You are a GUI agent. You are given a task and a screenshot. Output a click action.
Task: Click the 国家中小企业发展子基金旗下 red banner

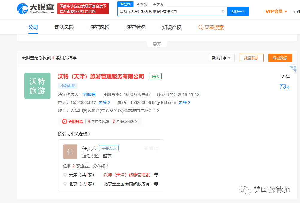pyautogui.click(x=83, y=9)
